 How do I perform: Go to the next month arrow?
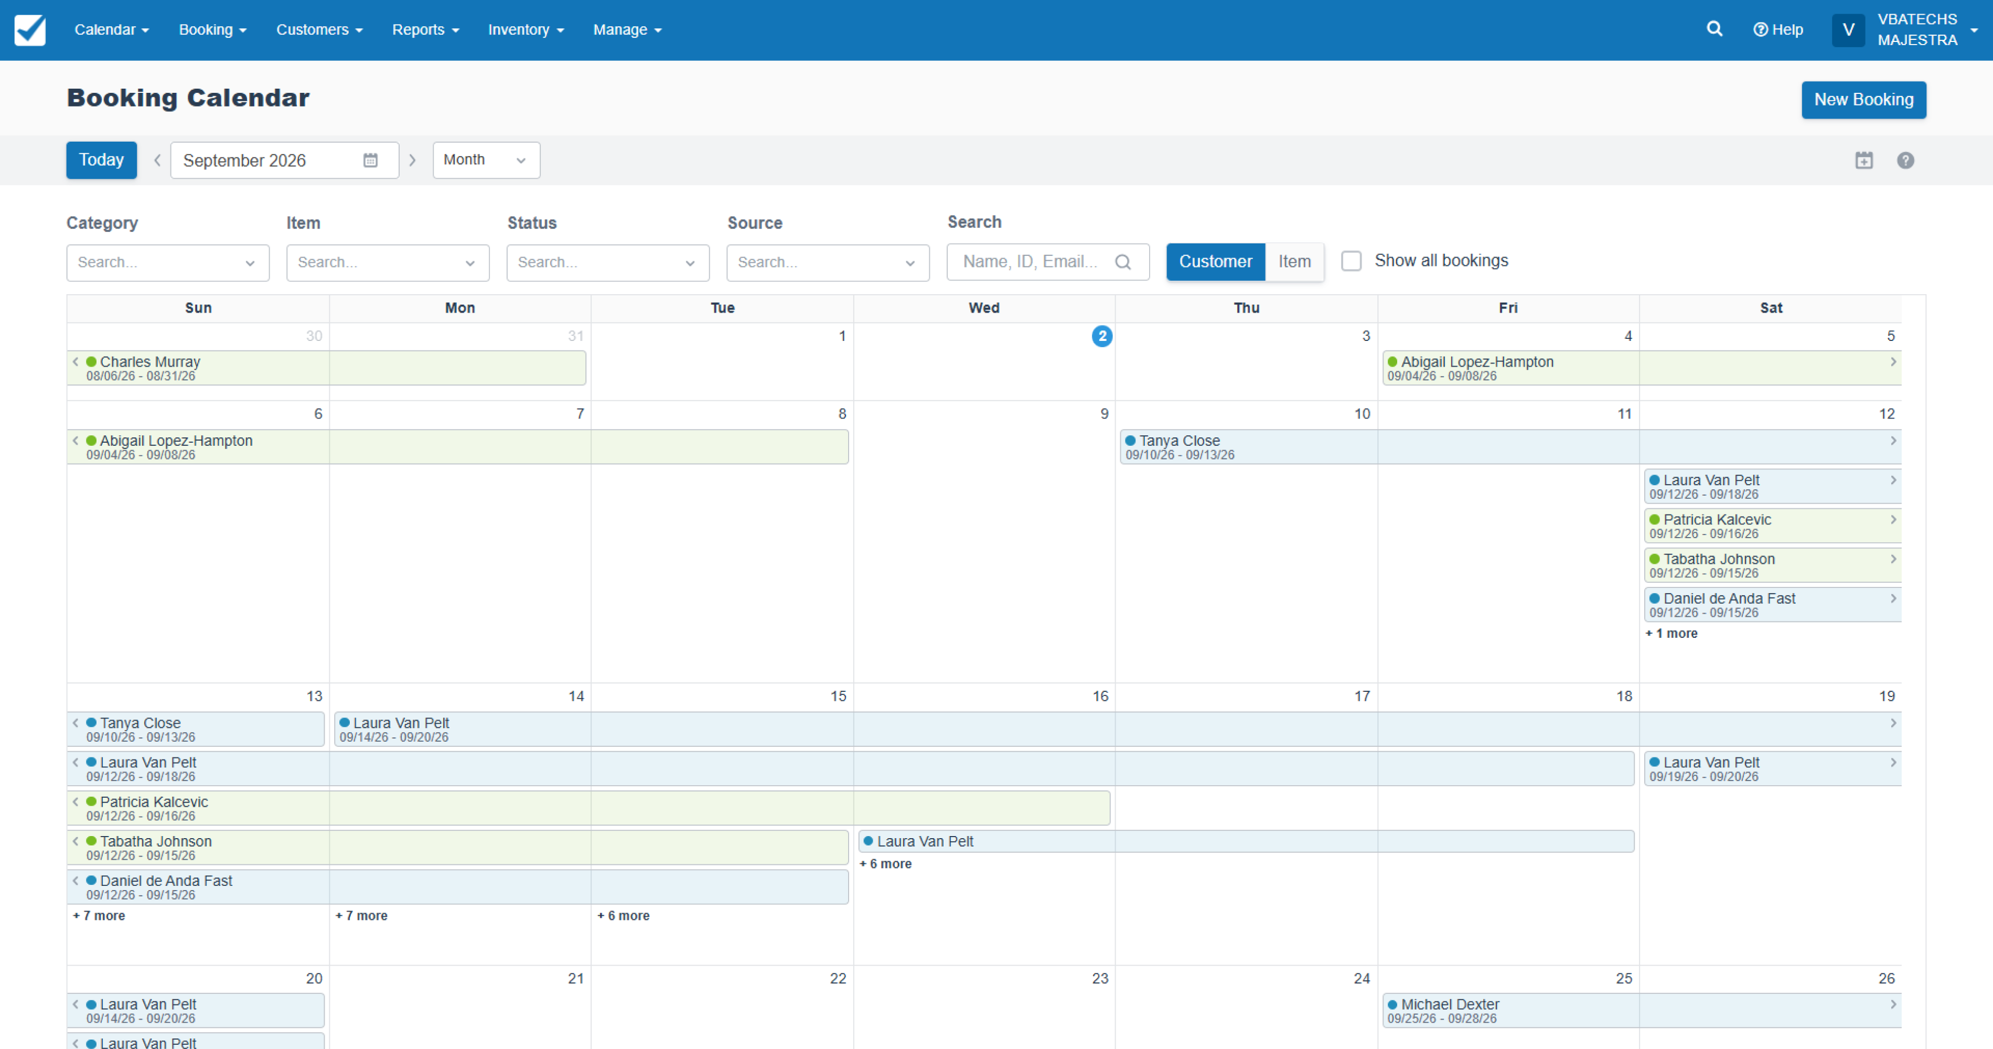pos(412,160)
